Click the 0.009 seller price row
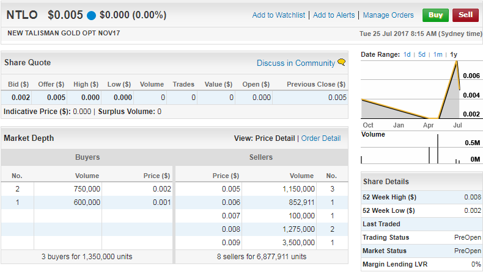Viewport: 483px width, 272px height. point(262,243)
